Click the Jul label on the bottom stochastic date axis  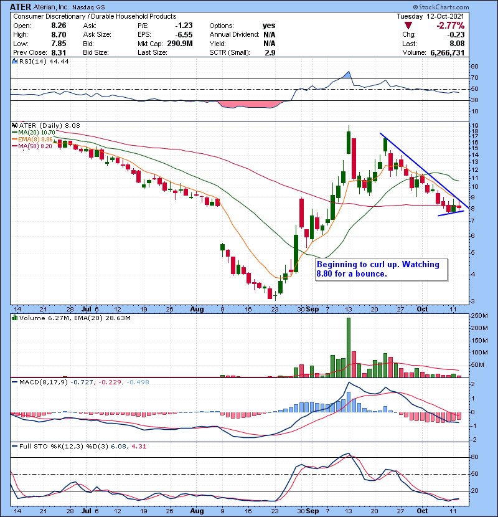87,511
